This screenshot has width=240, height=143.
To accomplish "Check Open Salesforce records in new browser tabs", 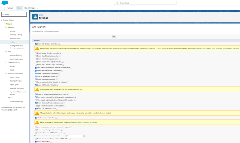I will 36,106.
